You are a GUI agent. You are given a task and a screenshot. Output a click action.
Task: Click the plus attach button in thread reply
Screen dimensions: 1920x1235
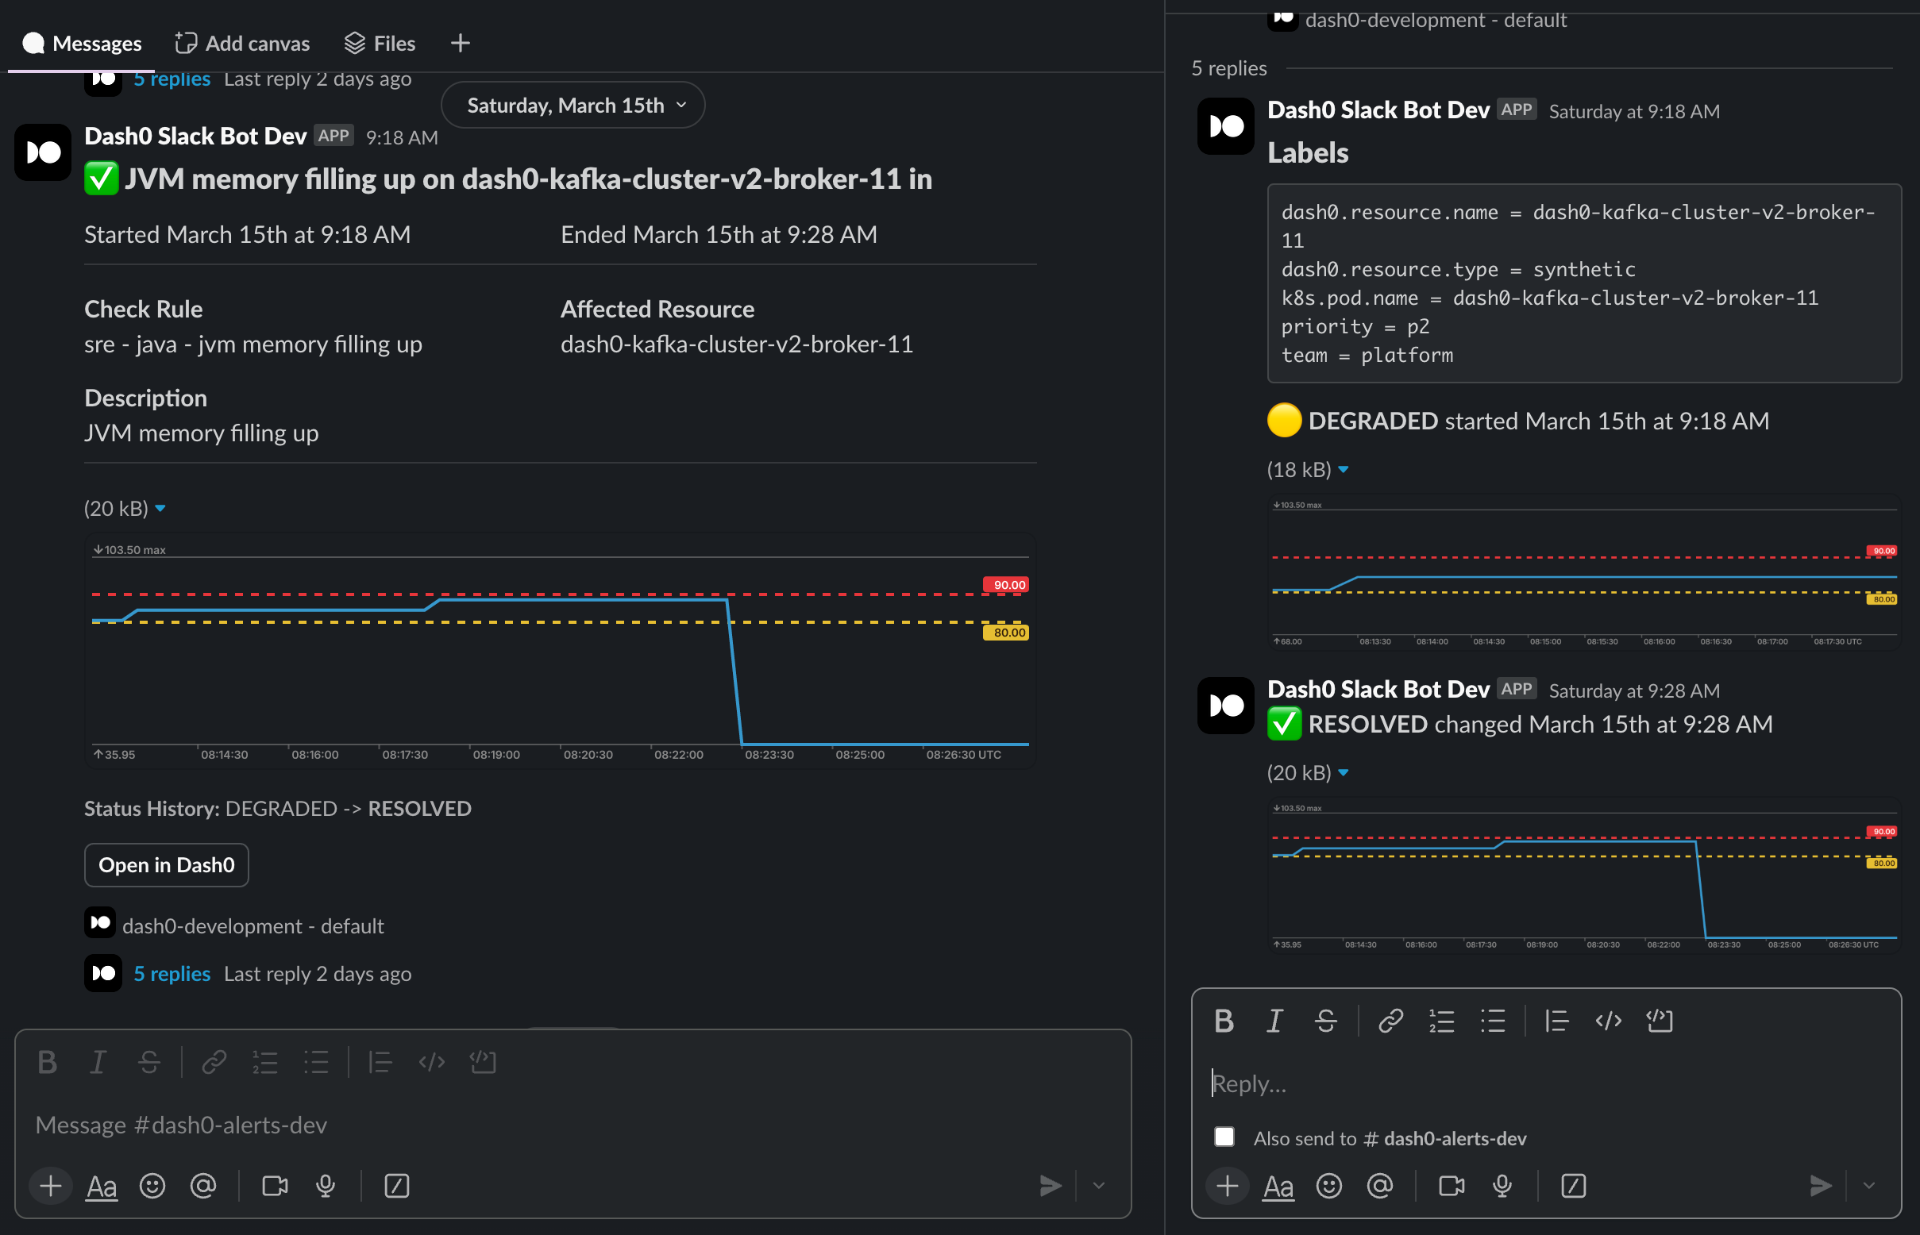coord(1227,1185)
